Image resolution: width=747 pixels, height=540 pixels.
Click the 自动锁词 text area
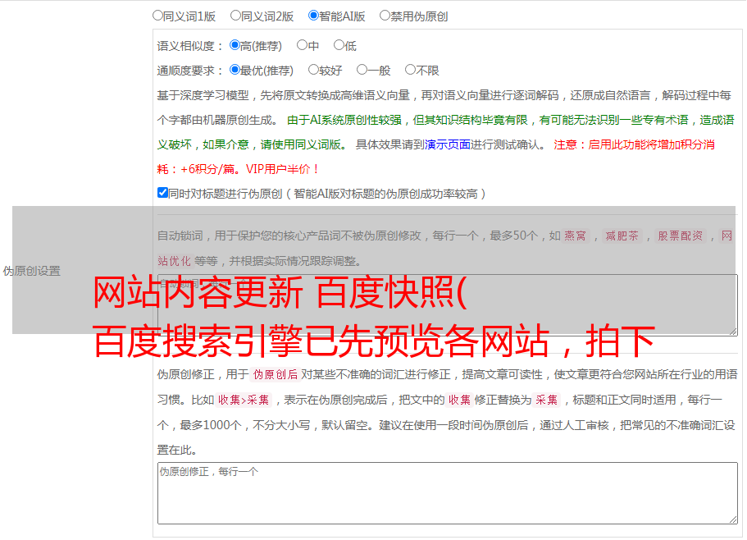[x=447, y=305]
